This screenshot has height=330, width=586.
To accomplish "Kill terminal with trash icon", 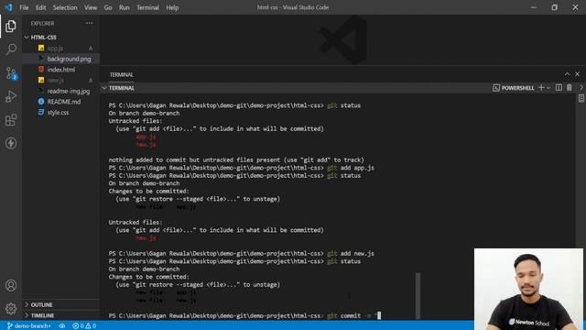I will [570, 88].
